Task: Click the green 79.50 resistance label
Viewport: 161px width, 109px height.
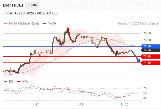Action: (147, 33)
